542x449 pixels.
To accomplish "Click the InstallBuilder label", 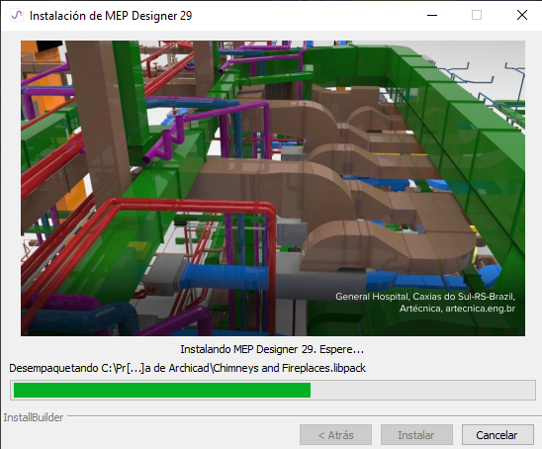I will pyautogui.click(x=34, y=417).
